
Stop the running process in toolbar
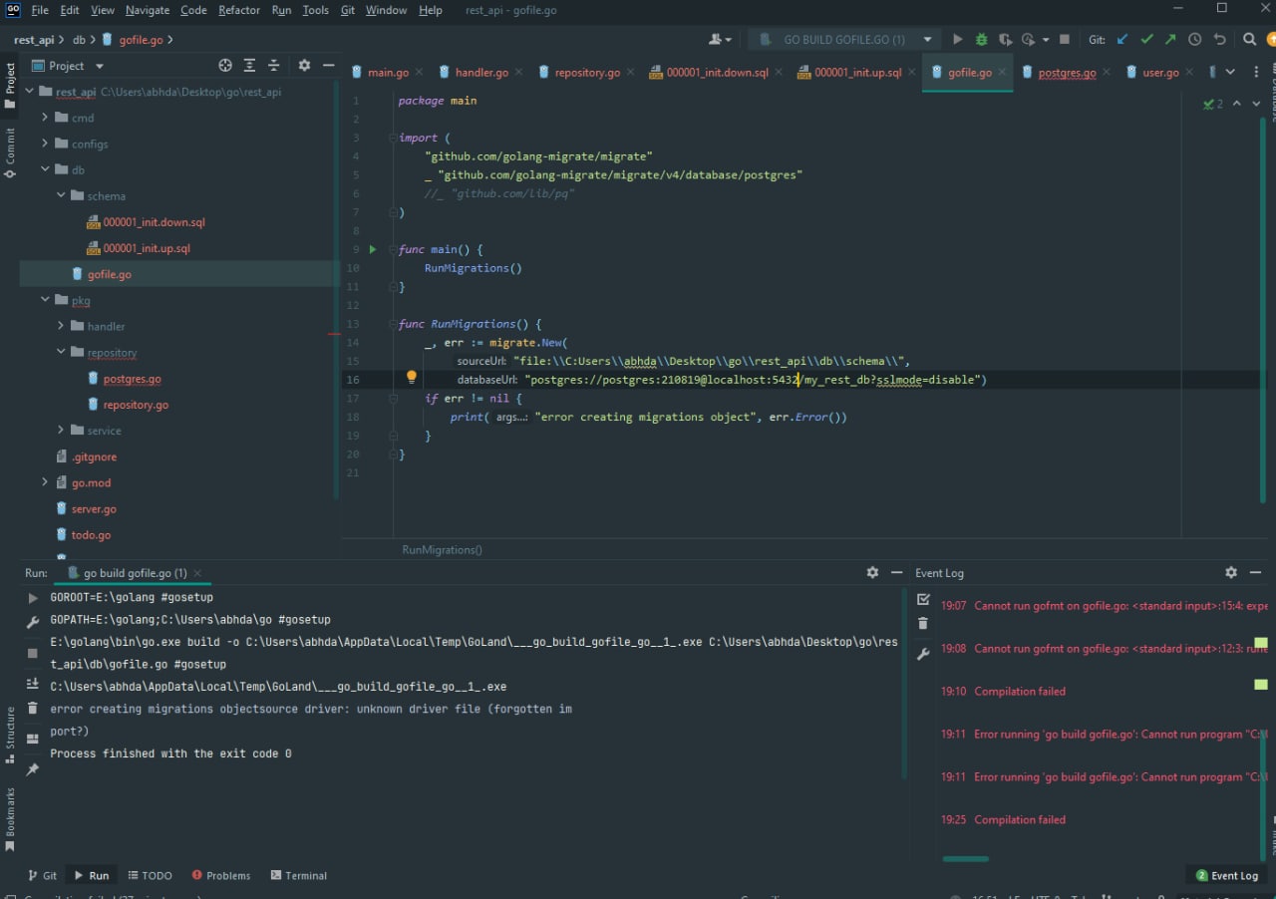point(1065,40)
